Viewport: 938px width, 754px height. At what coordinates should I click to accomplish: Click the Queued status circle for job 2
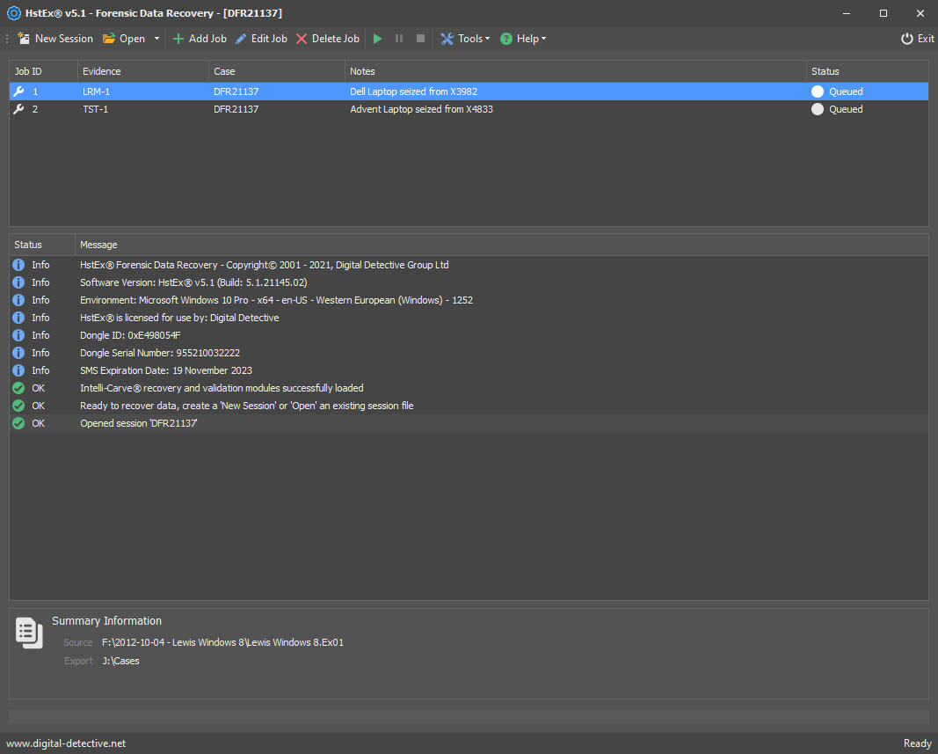(x=818, y=109)
